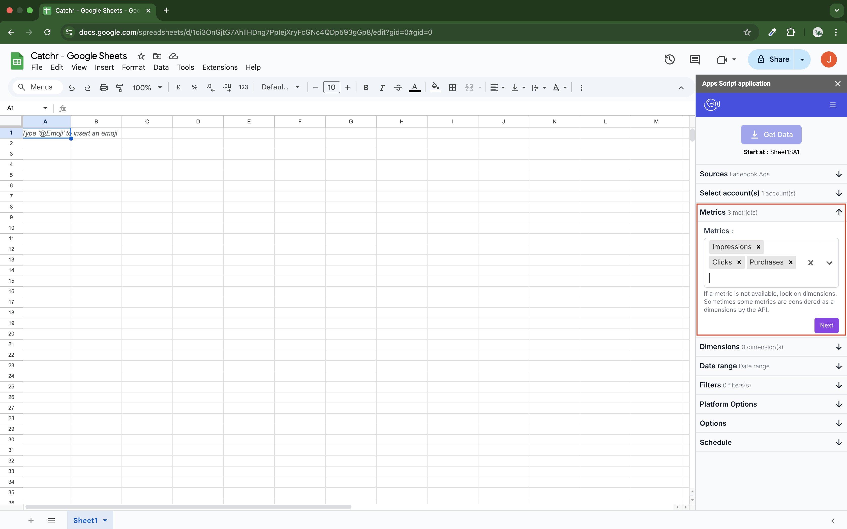
Task: Decrease font size with minus button
Action: coord(315,87)
